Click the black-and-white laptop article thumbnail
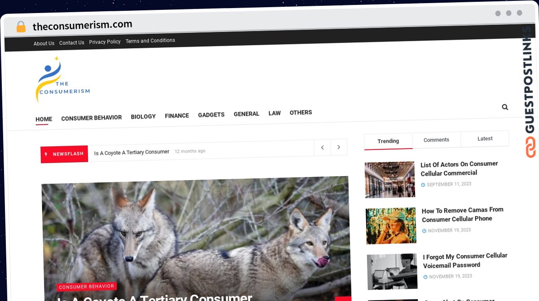 pos(392,272)
